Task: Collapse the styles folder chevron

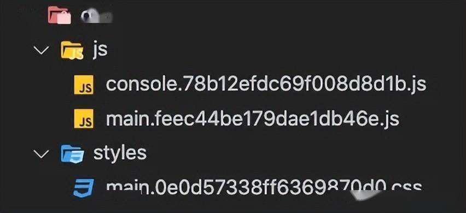Action: point(41,154)
